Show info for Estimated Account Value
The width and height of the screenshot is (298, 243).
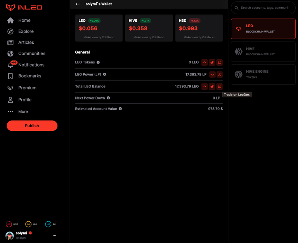[120, 109]
